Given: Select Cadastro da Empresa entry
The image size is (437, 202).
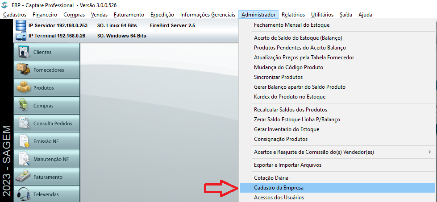Looking at the screenshot, I should (337, 188).
